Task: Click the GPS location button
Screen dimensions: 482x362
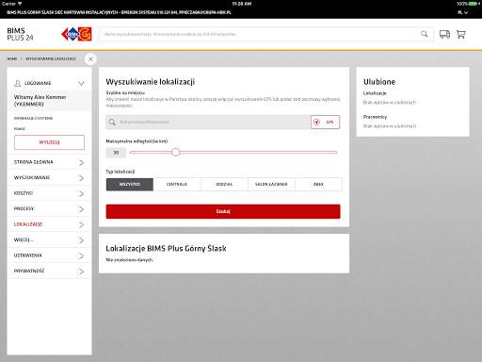Action: tap(325, 123)
